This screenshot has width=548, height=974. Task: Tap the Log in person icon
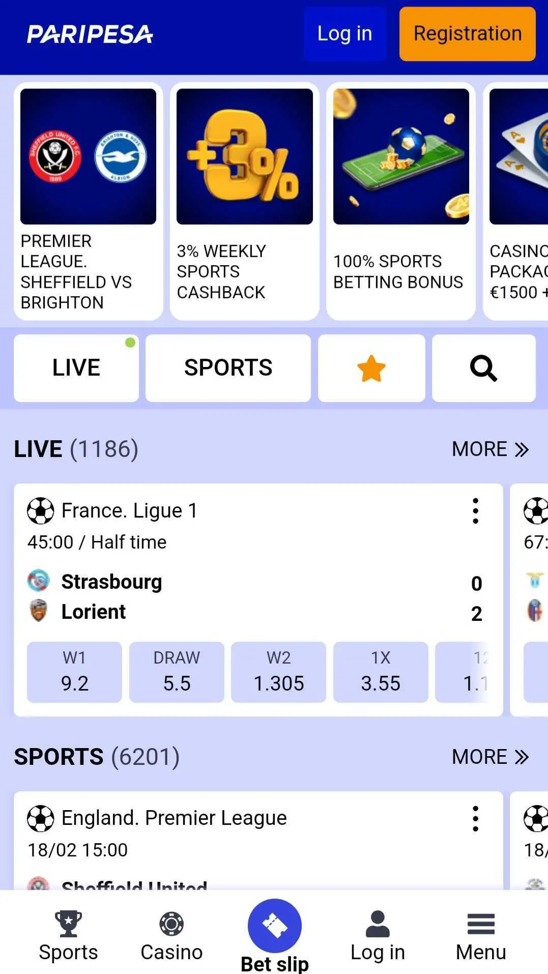(x=378, y=924)
